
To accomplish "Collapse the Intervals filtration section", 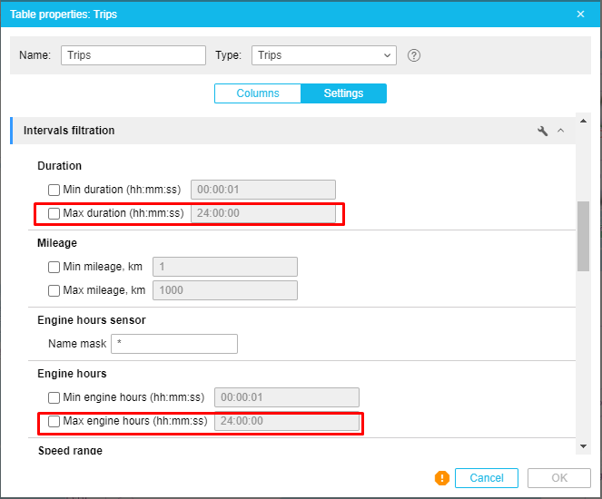I will 560,131.
